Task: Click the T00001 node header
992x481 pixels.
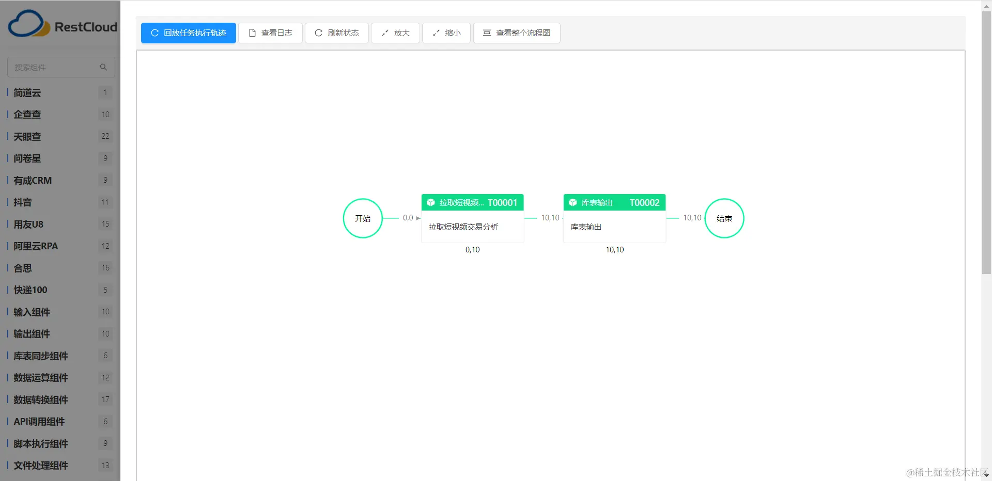Action: point(473,203)
